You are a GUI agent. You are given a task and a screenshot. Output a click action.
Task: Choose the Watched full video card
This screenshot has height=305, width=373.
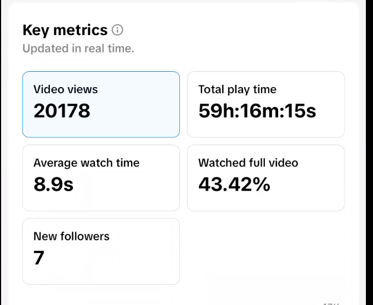(266, 177)
